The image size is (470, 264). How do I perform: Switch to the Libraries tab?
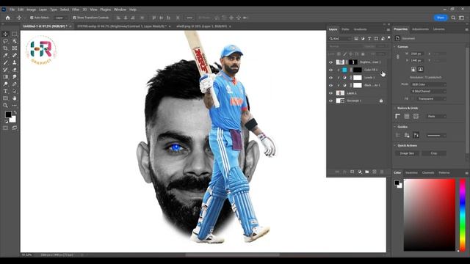pyautogui.click(x=439, y=29)
